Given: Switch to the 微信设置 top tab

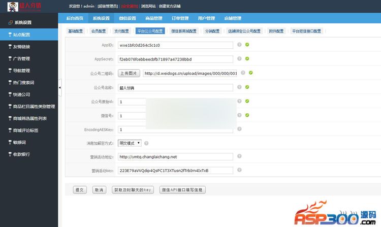Looking at the screenshot, I should pyautogui.click(x=128, y=18).
